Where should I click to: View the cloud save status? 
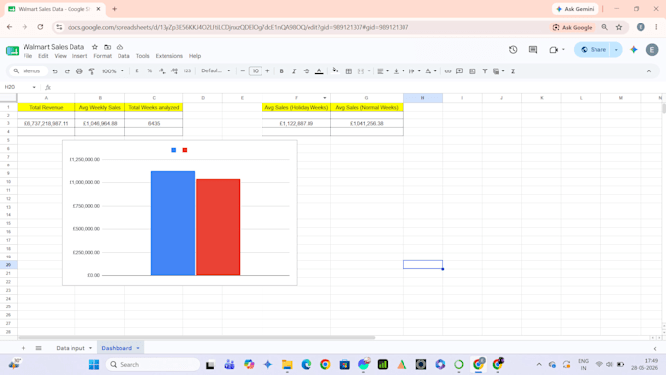click(x=119, y=47)
